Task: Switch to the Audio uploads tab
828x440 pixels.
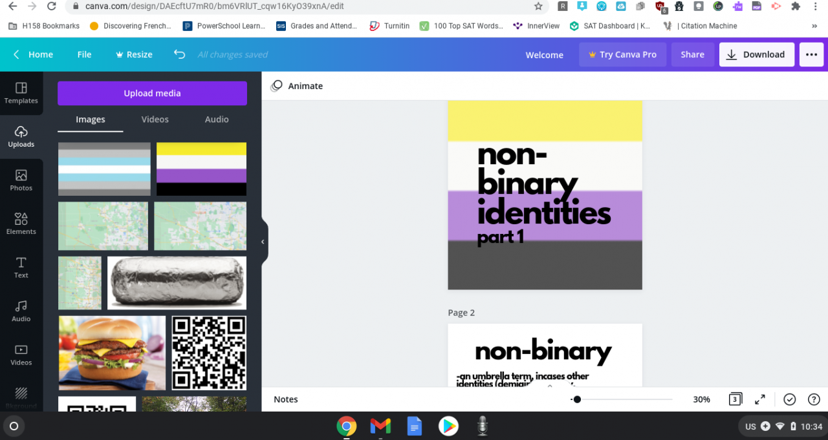Action: [x=217, y=120]
